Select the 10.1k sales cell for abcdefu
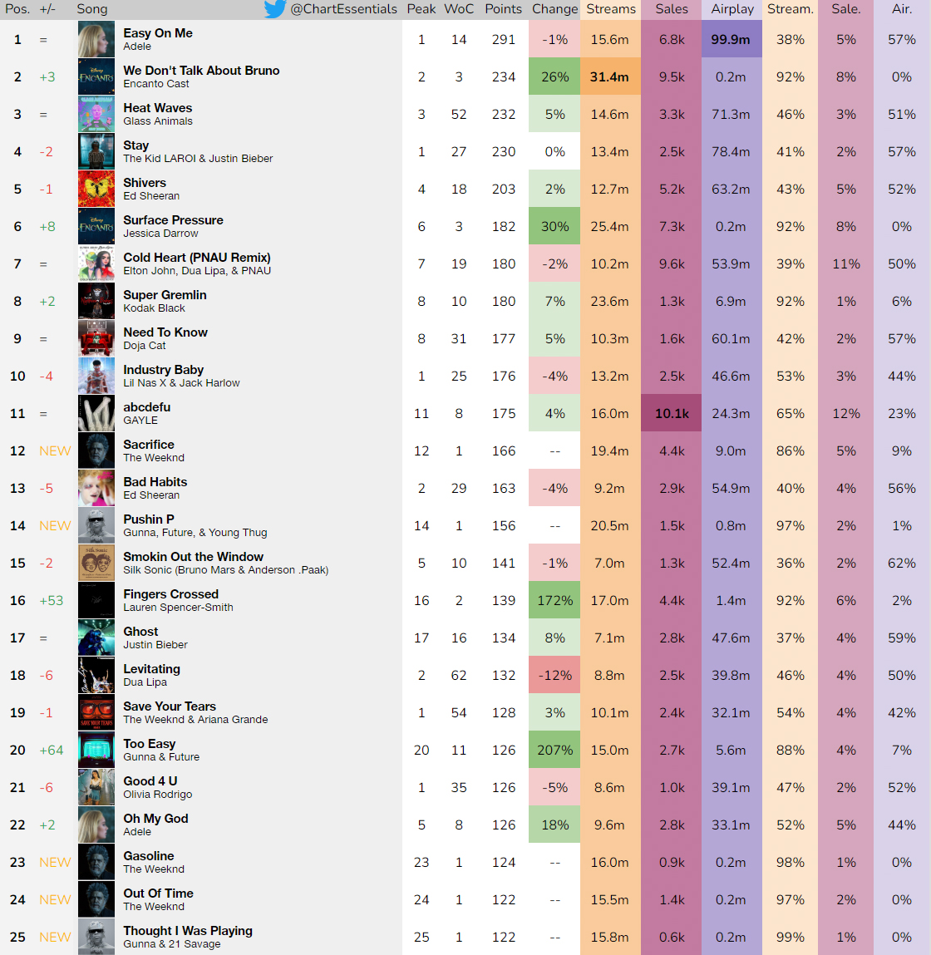This screenshot has width=931, height=955. (x=672, y=414)
